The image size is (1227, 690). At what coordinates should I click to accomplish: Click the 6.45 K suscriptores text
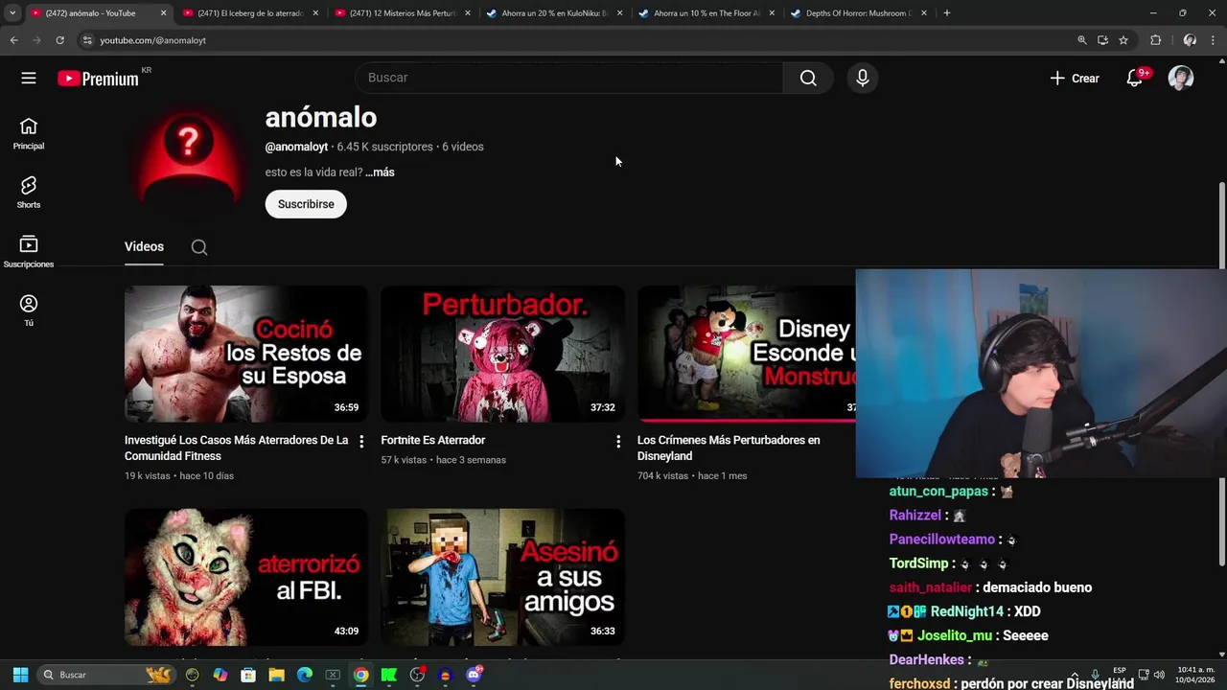point(385,147)
